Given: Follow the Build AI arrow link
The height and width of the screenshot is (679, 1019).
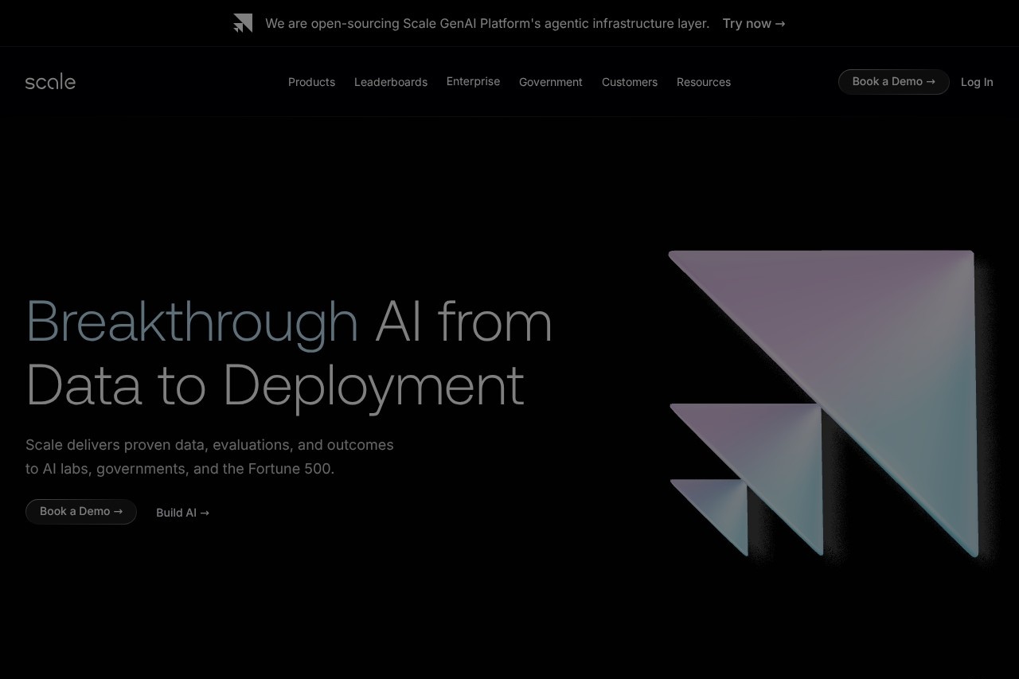Looking at the screenshot, I should click(x=182, y=513).
